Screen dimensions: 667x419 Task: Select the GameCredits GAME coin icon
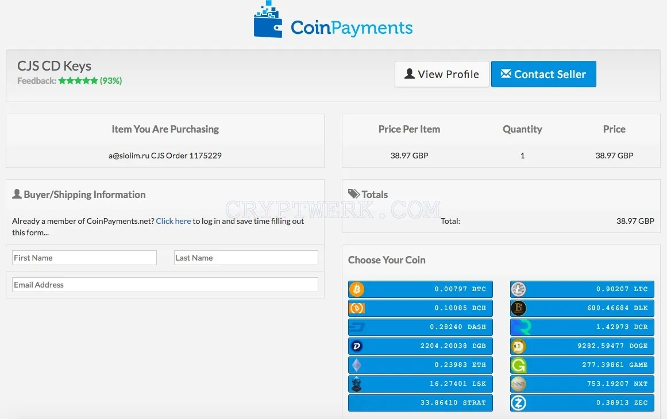pyautogui.click(x=519, y=364)
